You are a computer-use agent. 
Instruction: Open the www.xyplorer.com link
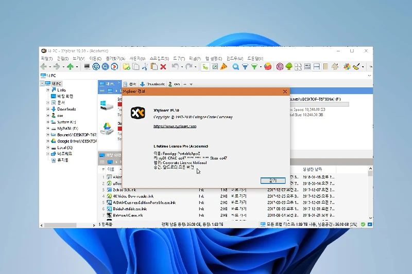175,126
